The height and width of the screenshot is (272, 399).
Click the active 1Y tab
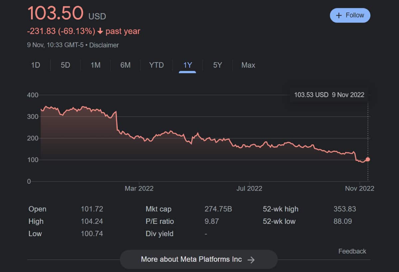point(188,65)
